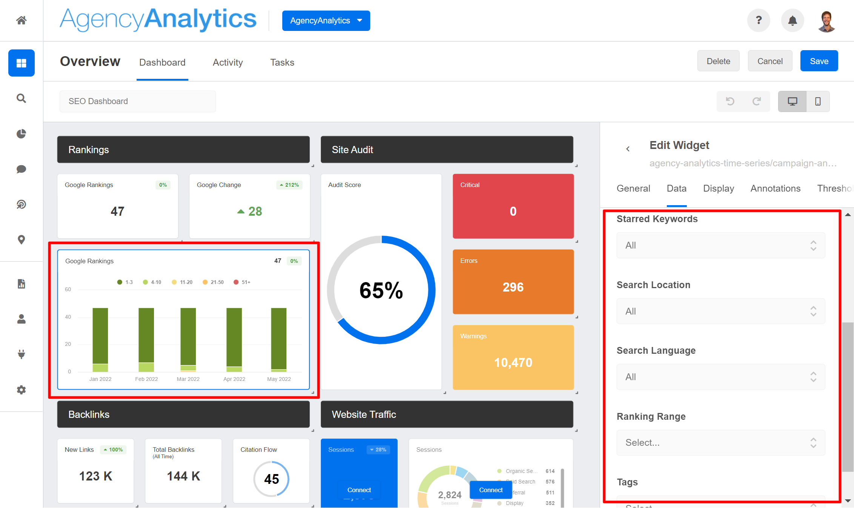Switch to mobile preview mode
Screen dimensions: 854x508
tap(817, 101)
